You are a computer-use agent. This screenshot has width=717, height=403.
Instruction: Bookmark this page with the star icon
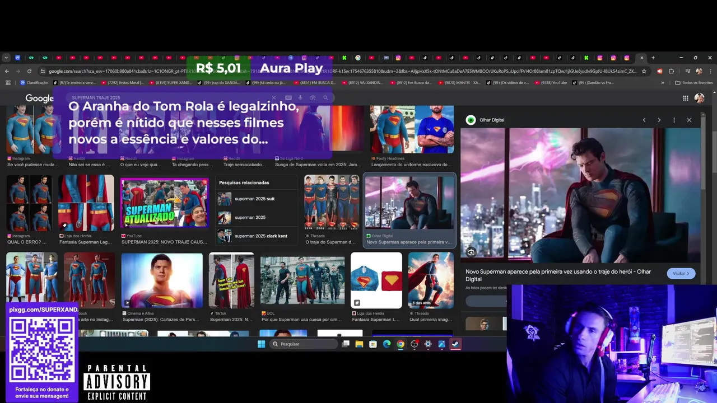tap(644, 71)
